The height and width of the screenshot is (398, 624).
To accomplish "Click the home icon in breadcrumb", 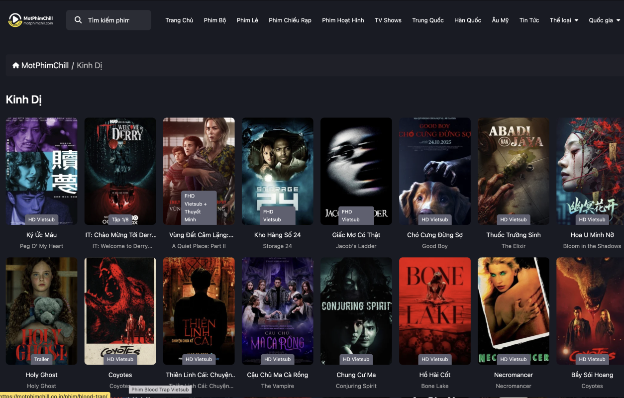I will (16, 66).
